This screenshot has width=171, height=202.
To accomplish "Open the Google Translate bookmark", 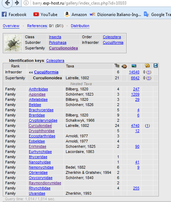I will pos(157,15).
